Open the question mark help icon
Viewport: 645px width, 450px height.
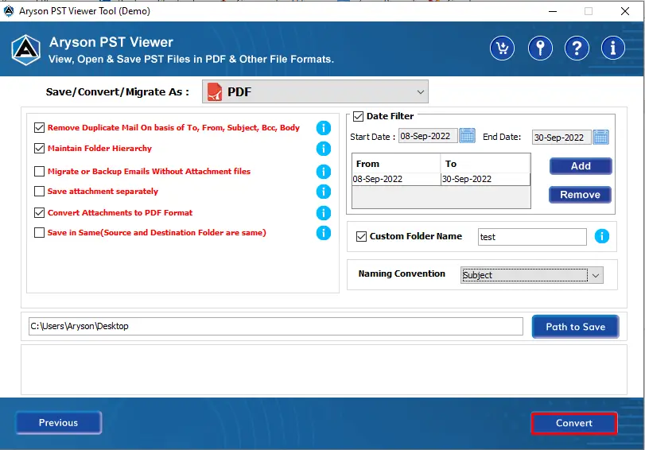tap(577, 48)
